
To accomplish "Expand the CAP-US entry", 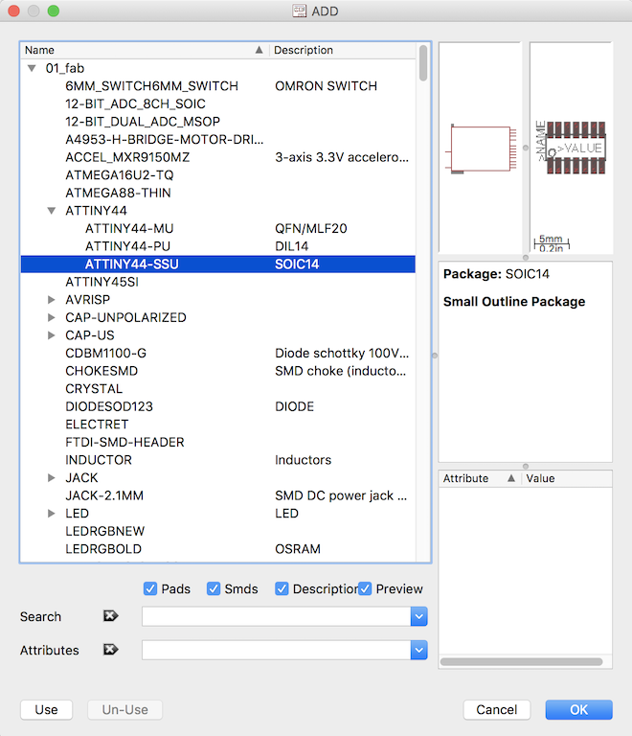I will [52, 335].
